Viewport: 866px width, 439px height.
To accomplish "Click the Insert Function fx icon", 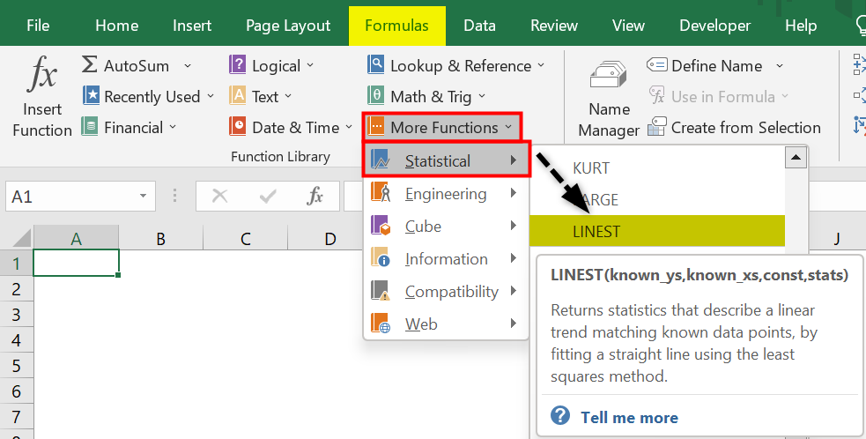I will coord(42,74).
